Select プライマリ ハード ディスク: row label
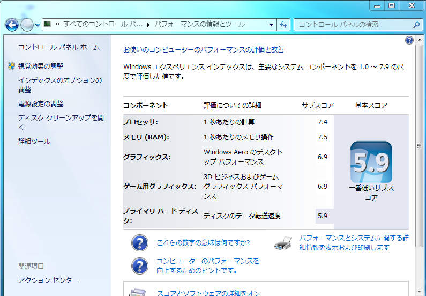 coord(161,216)
